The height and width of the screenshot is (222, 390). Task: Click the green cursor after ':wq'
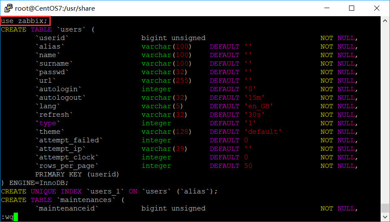tap(16, 217)
